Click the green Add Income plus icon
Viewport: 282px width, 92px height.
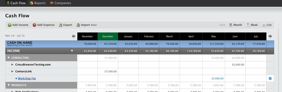[10, 25]
